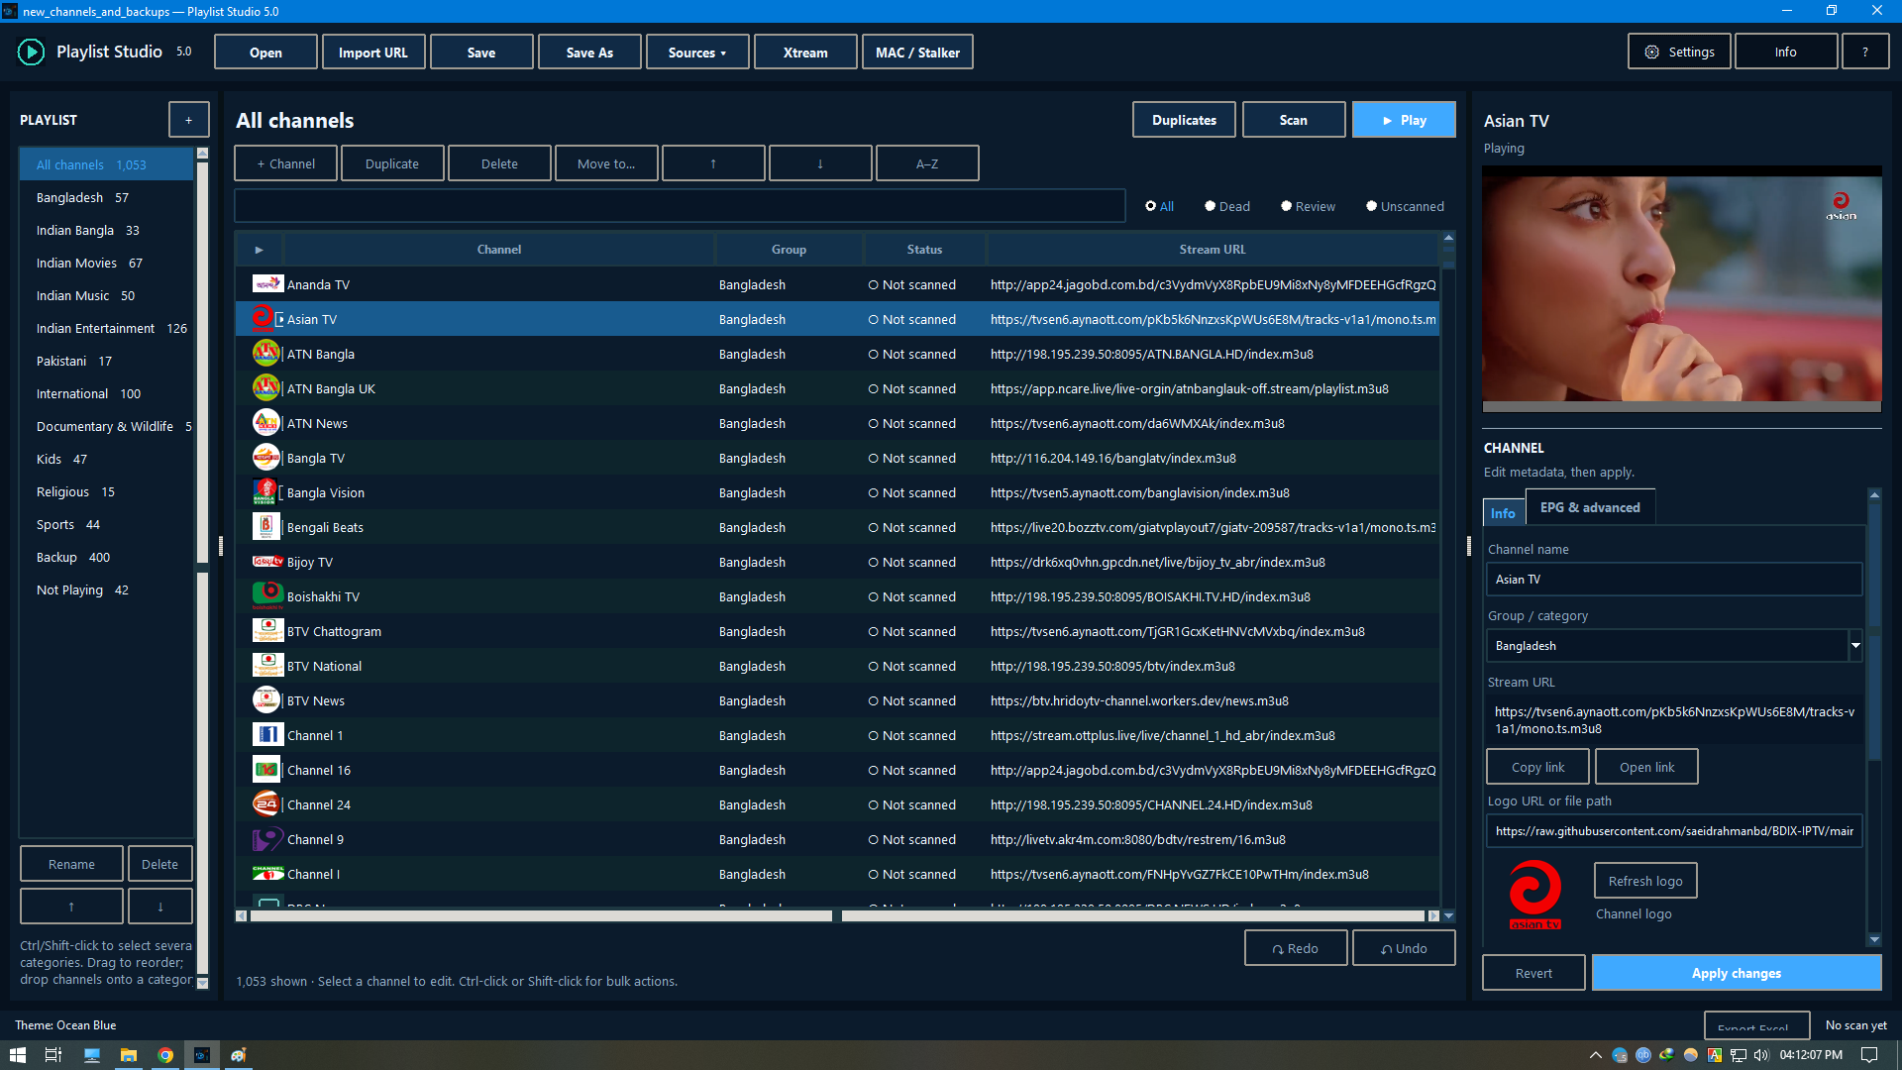Image resolution: width=1902 pixels, height=1070 pixels.
Task: Click the Playlist Studio logo icon
Action: coord(31,52)
